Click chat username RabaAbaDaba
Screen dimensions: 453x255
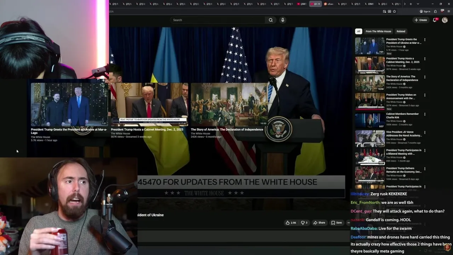[363, 228]
